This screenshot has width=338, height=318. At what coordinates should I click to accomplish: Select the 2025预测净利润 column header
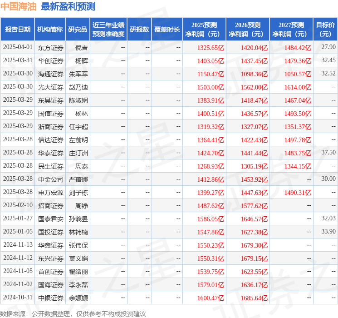tap(204, 30)
